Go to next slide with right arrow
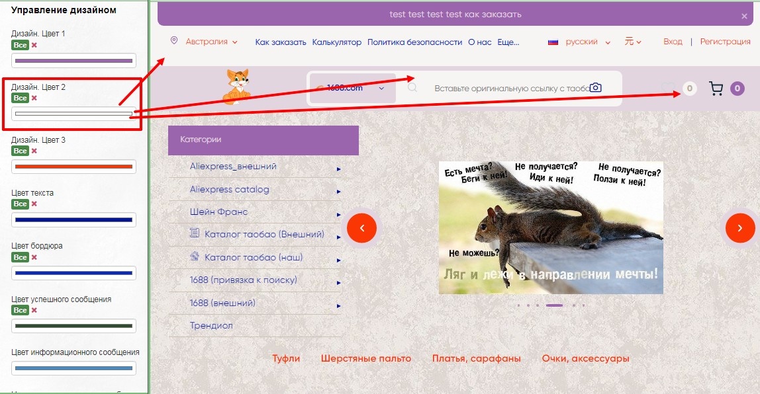This screenshot has height=394, width=760. 739,228
